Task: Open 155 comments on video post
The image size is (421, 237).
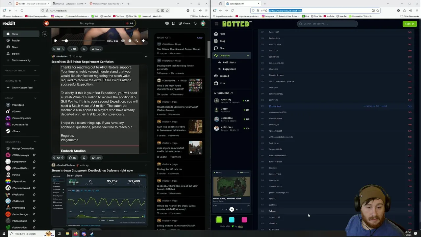Action: 73,49
